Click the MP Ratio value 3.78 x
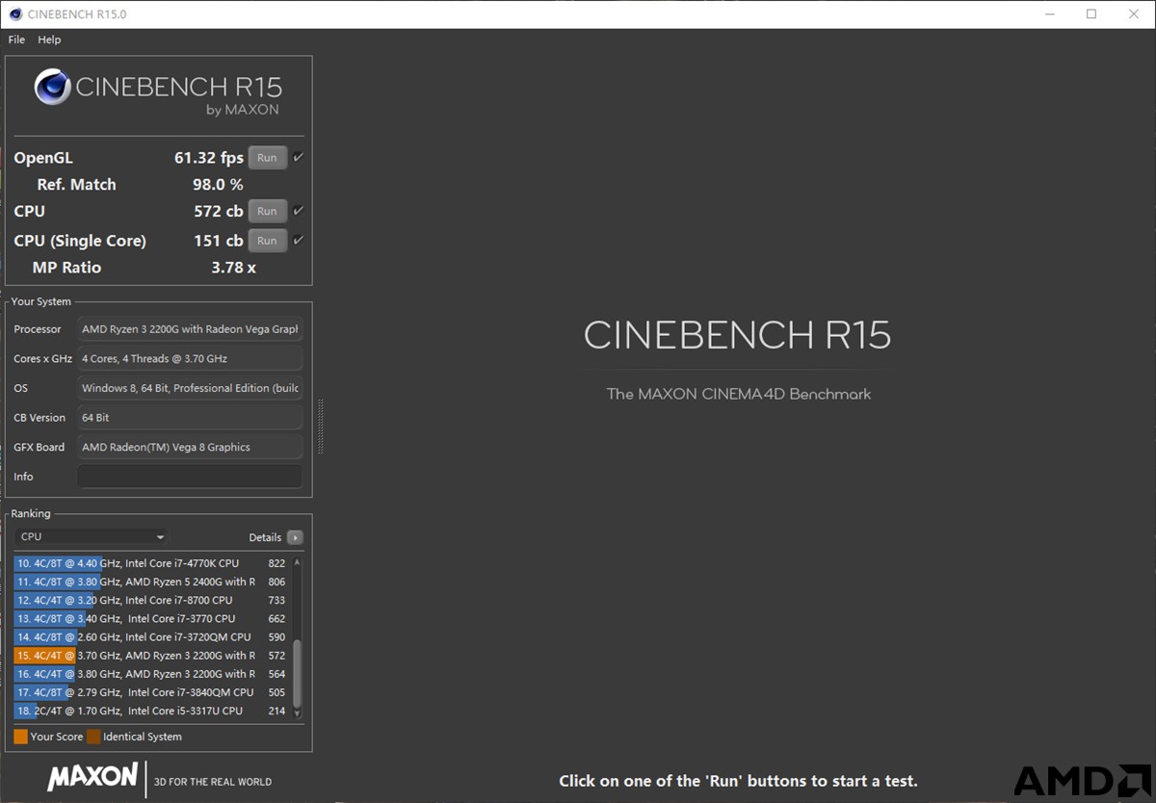 click(x=234, y=268)
